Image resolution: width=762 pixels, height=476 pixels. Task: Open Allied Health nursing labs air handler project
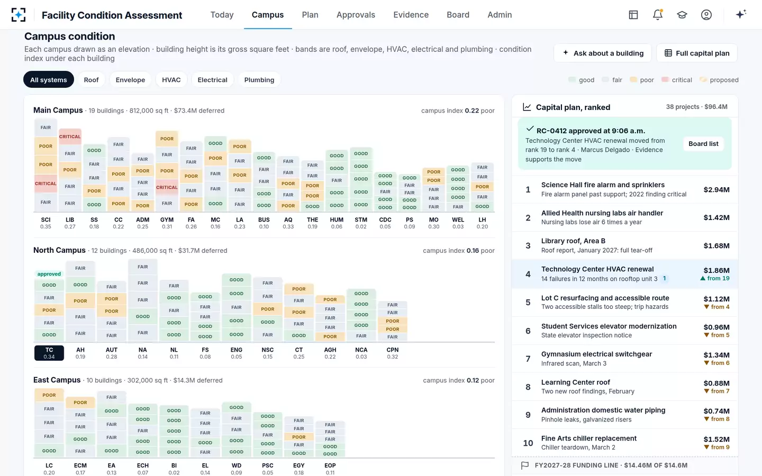(625, 217)
